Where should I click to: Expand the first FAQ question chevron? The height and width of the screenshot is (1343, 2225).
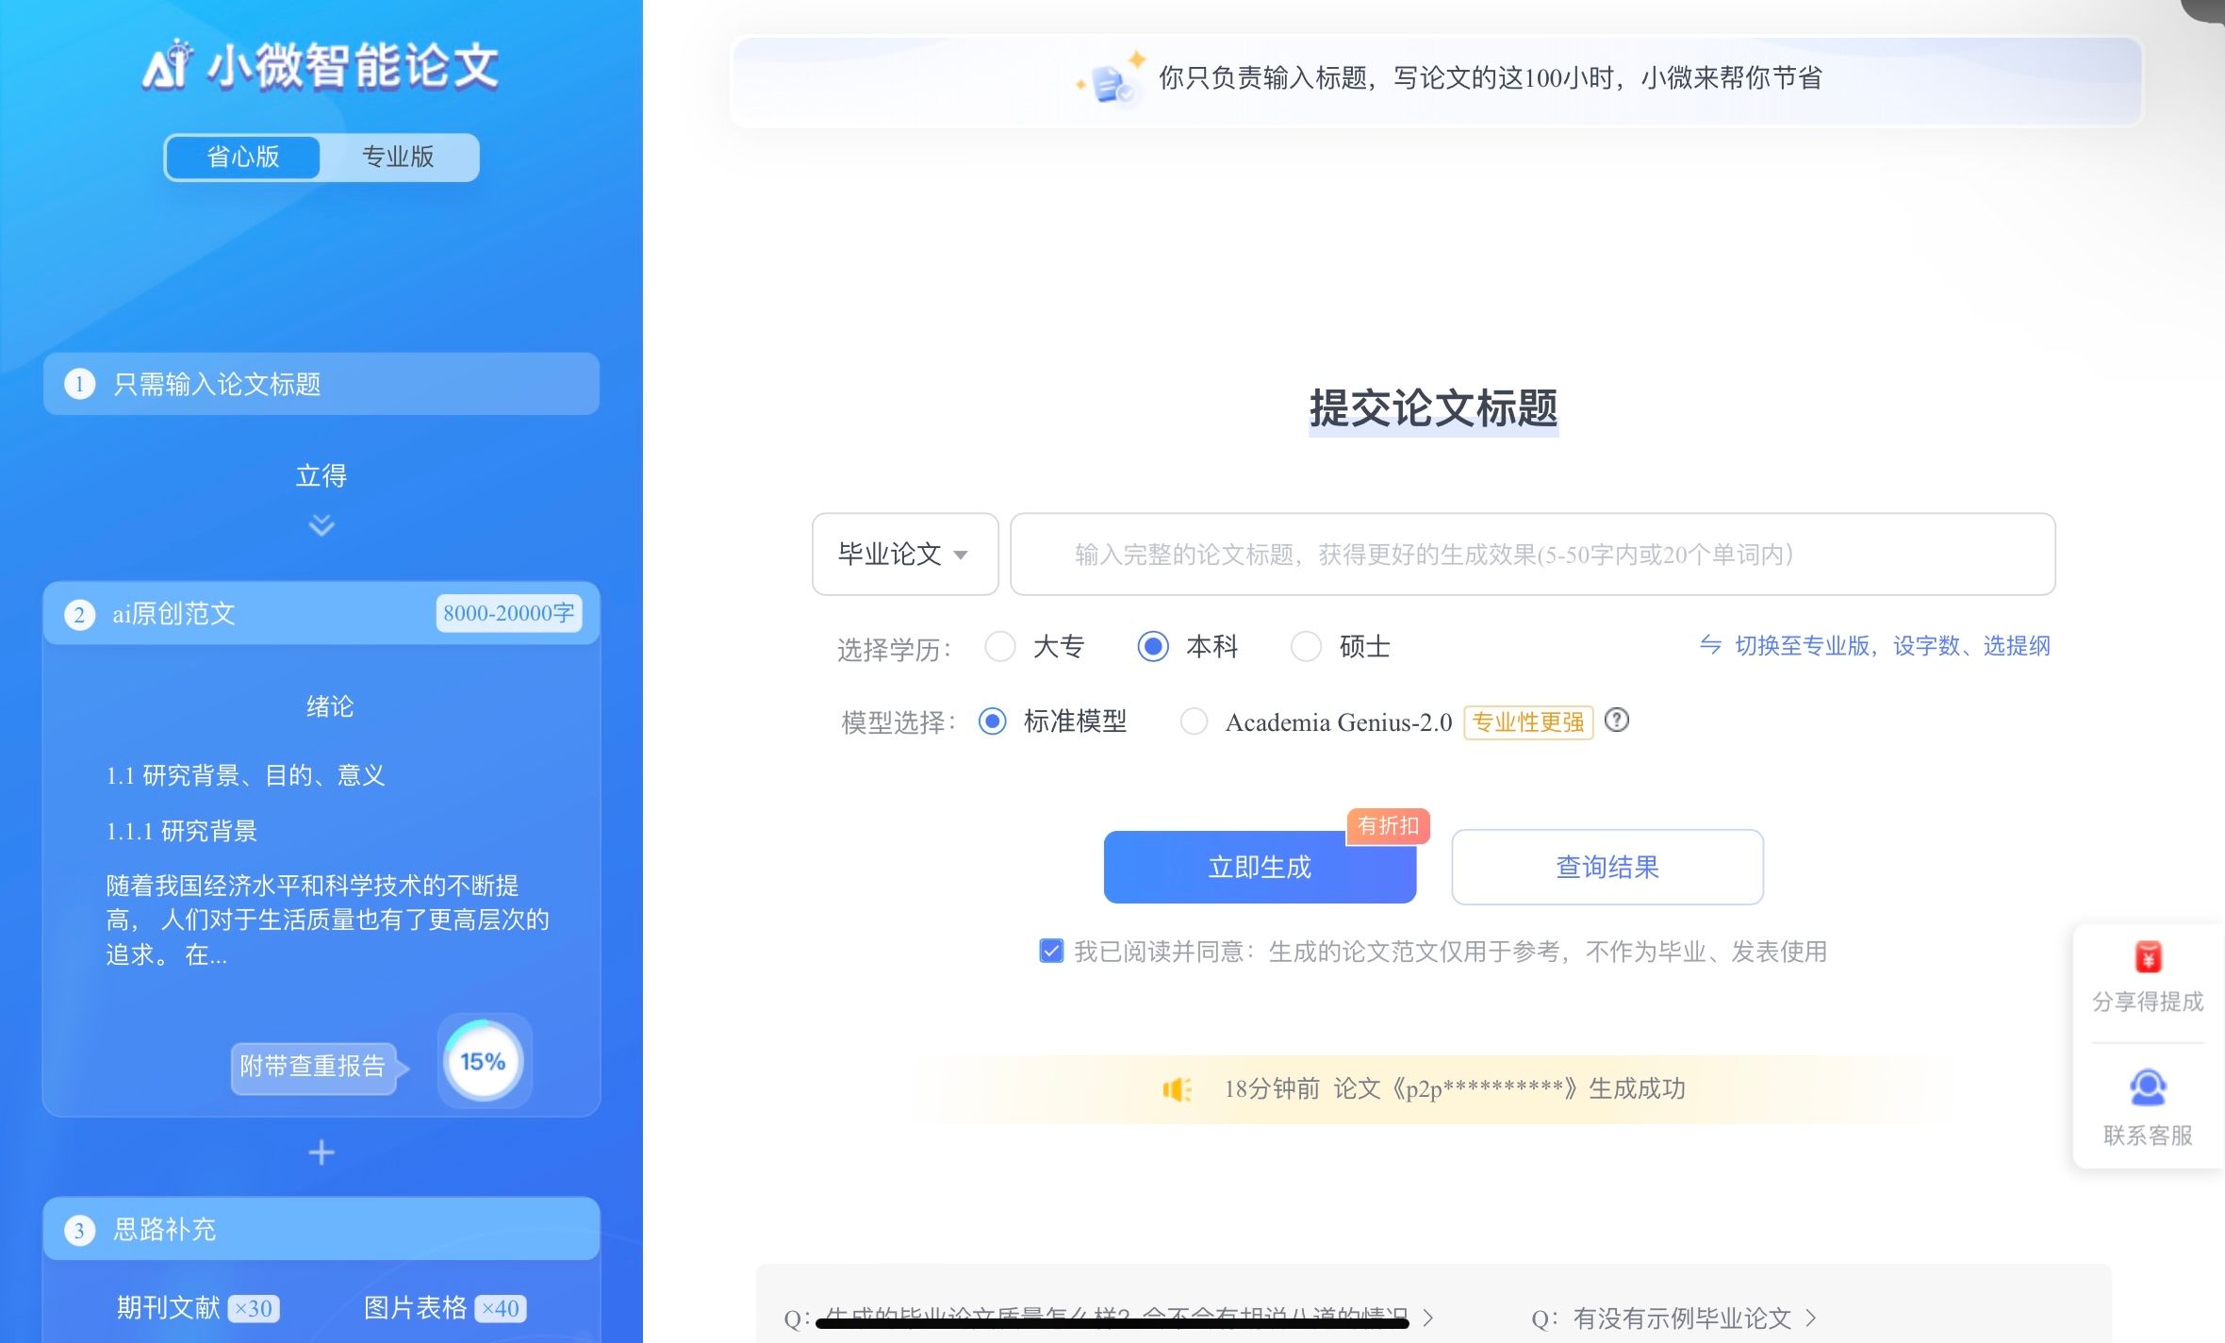1427,1318
